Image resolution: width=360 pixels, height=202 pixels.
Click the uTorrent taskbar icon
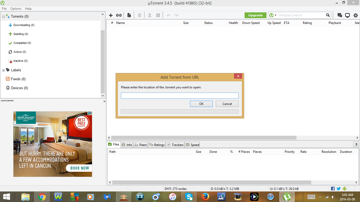tap(287, 197)
